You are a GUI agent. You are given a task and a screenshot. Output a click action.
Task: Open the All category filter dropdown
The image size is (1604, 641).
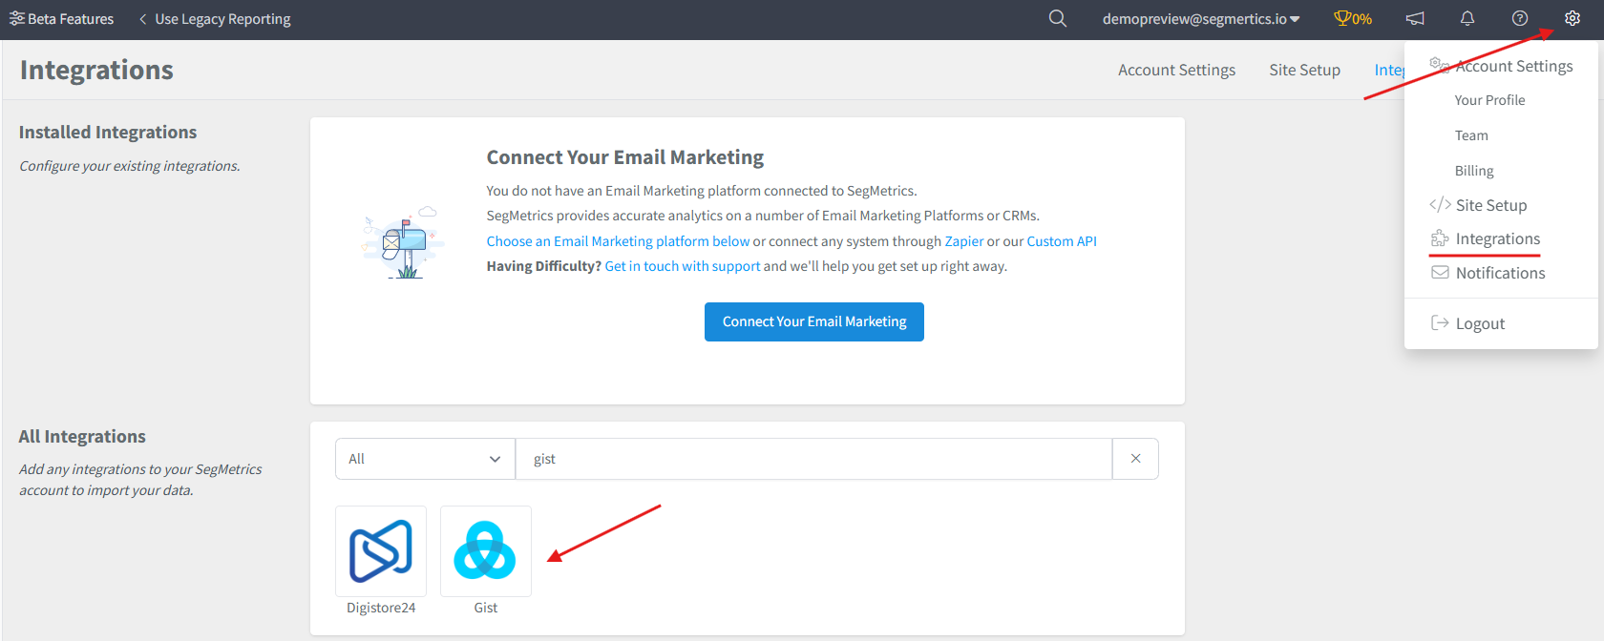click(425, 459)
